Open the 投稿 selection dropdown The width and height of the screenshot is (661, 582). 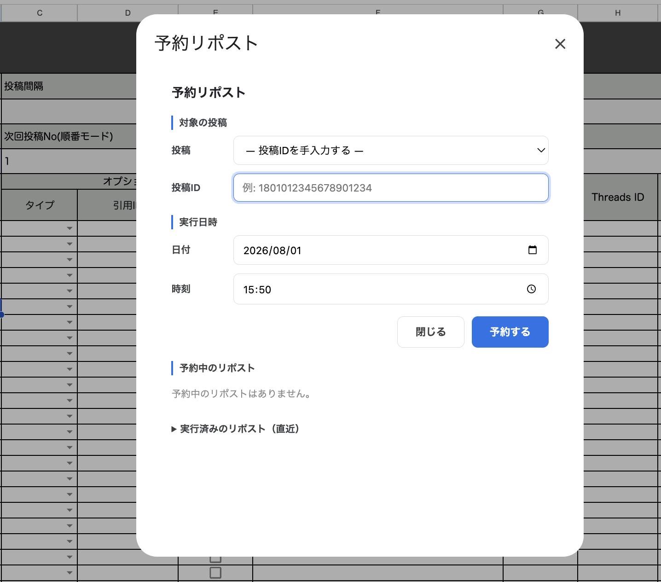pos(391,151)
